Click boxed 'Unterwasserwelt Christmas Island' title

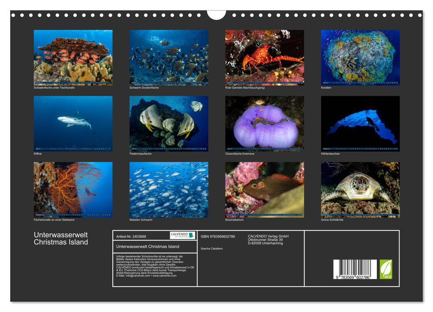tap(148, 246)
